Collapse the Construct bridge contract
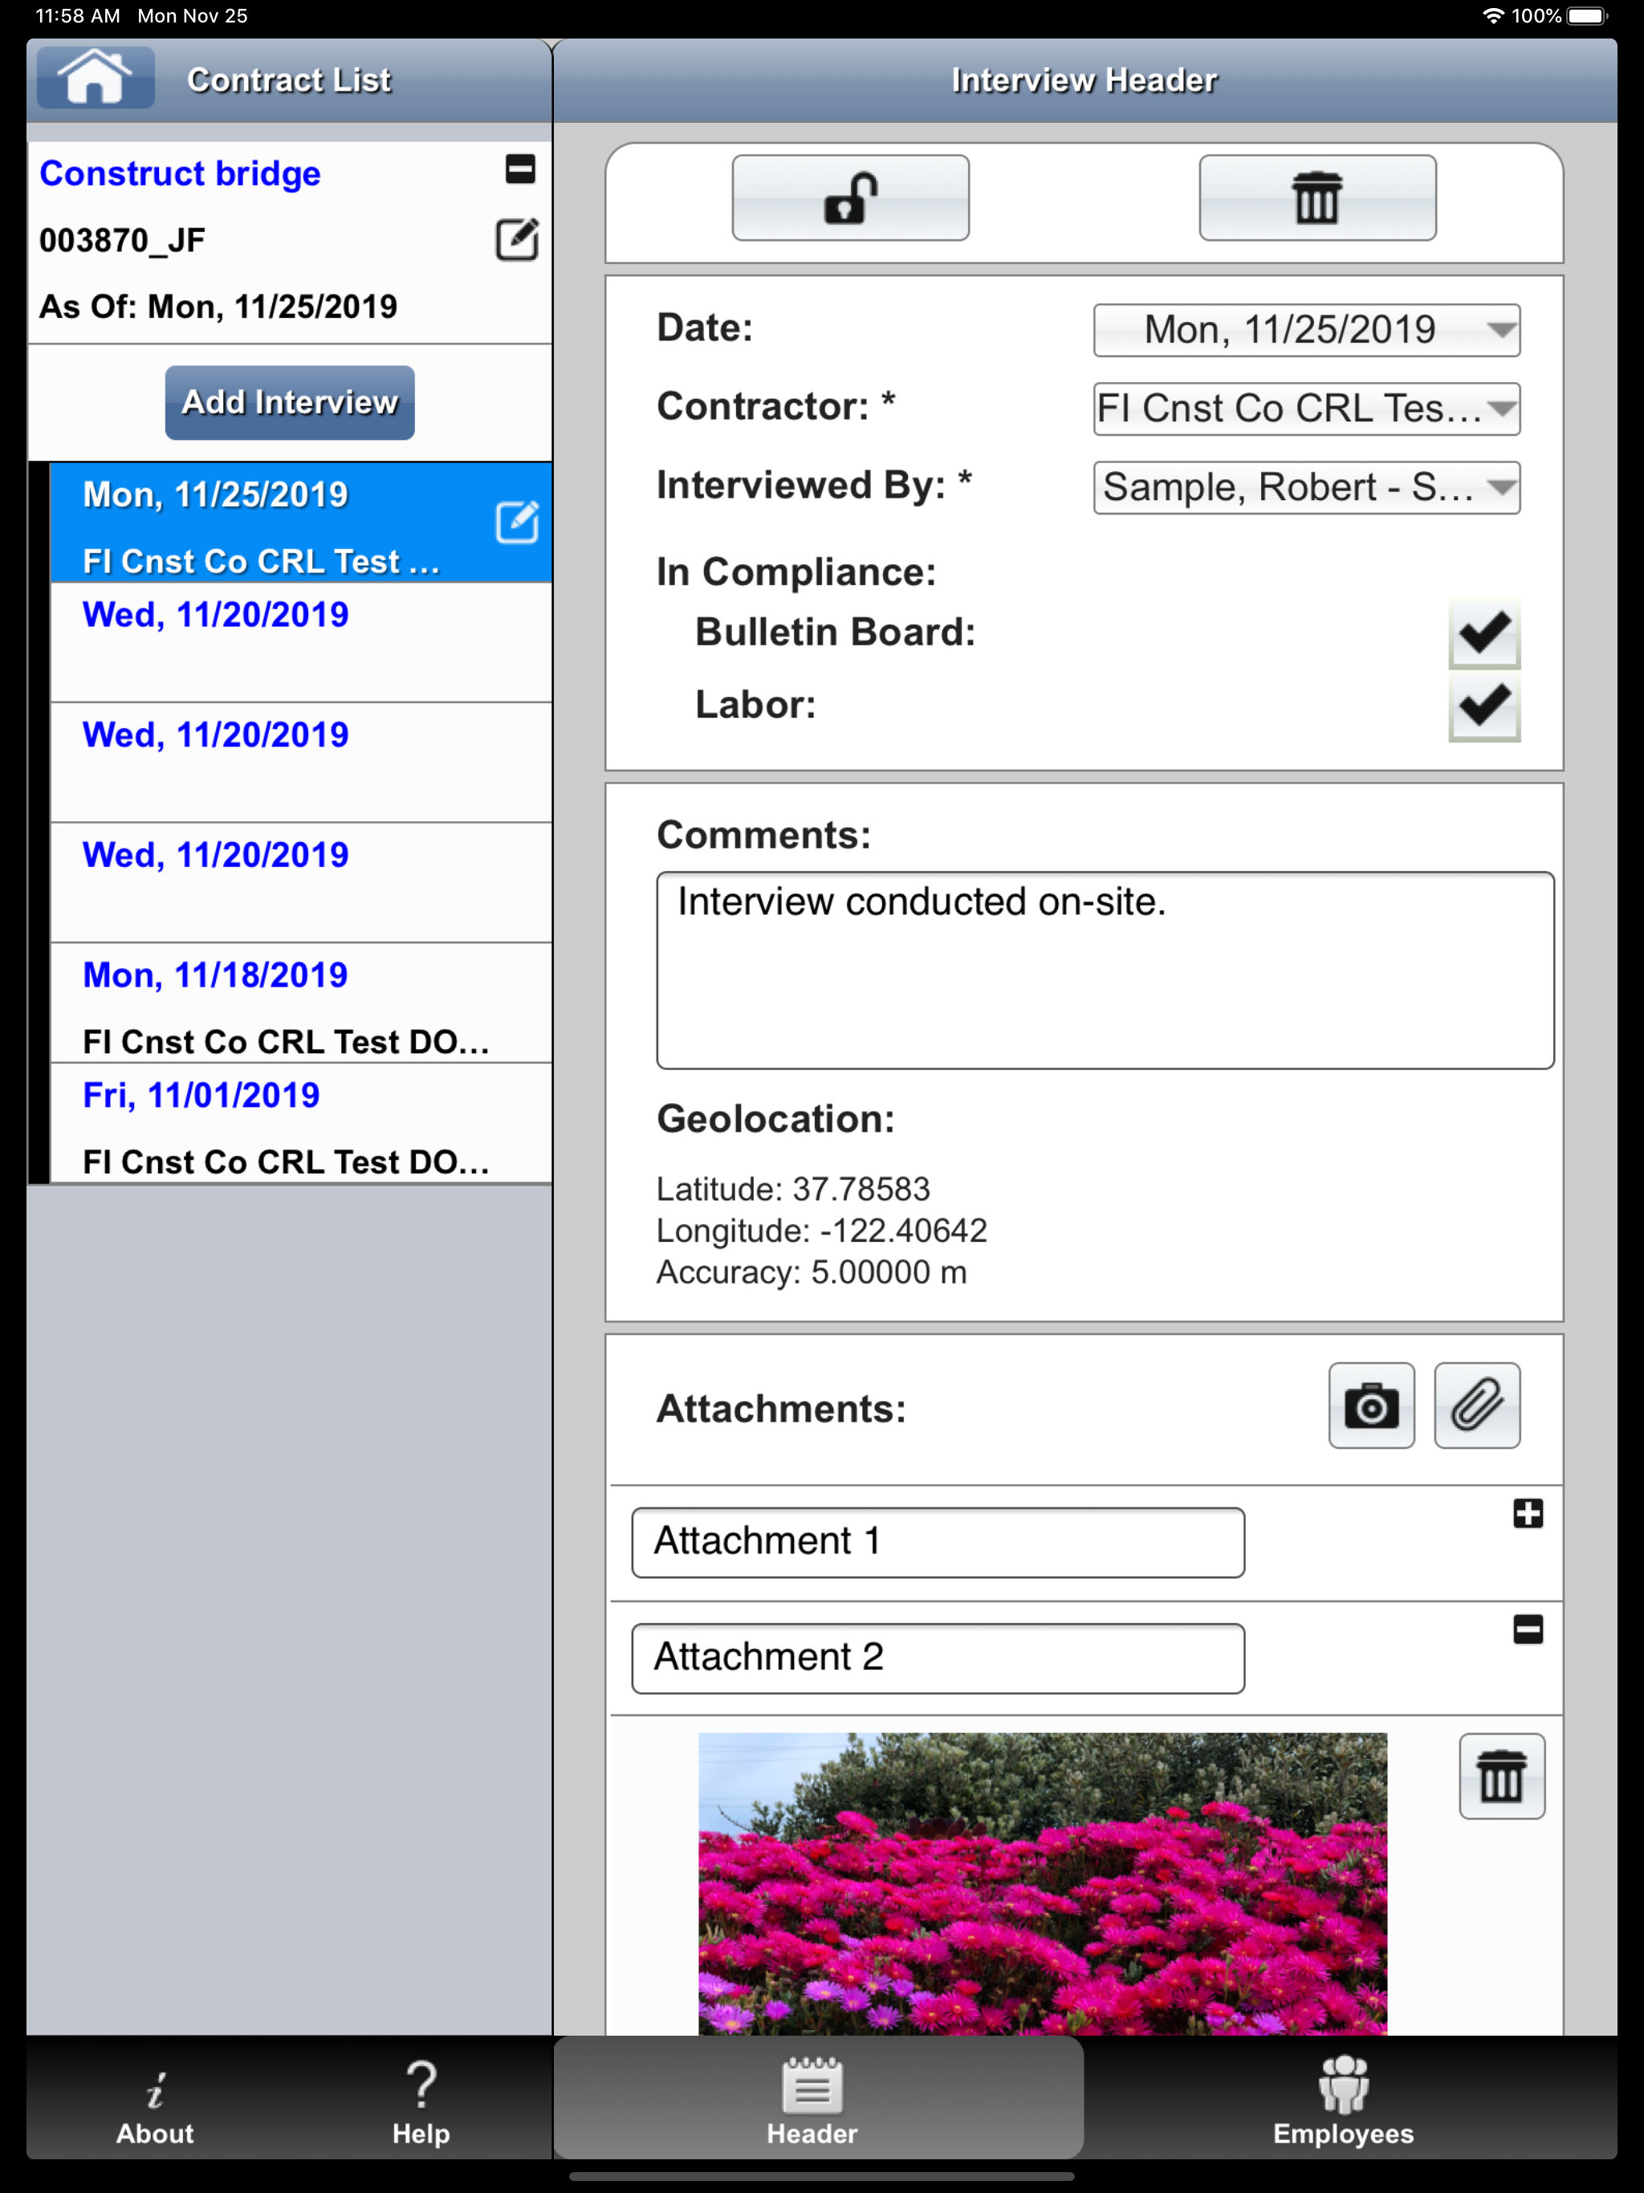1644x2193 pixels. pos(520,169)
